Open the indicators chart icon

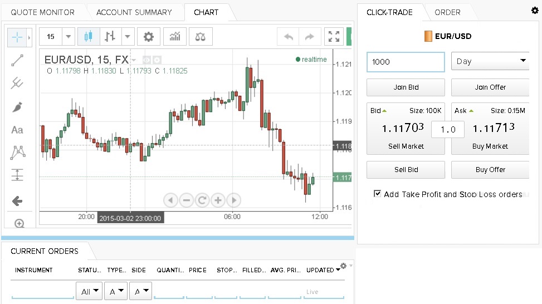click(175, 37)
